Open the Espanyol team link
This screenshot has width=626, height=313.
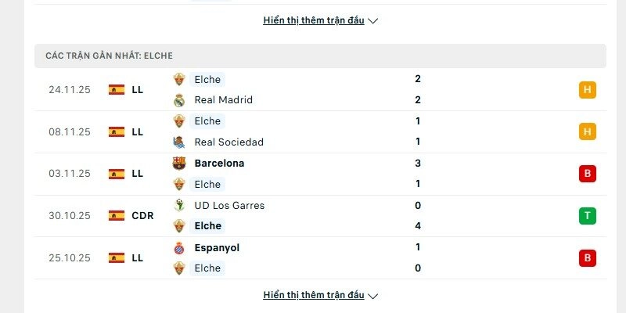[217, 248]
